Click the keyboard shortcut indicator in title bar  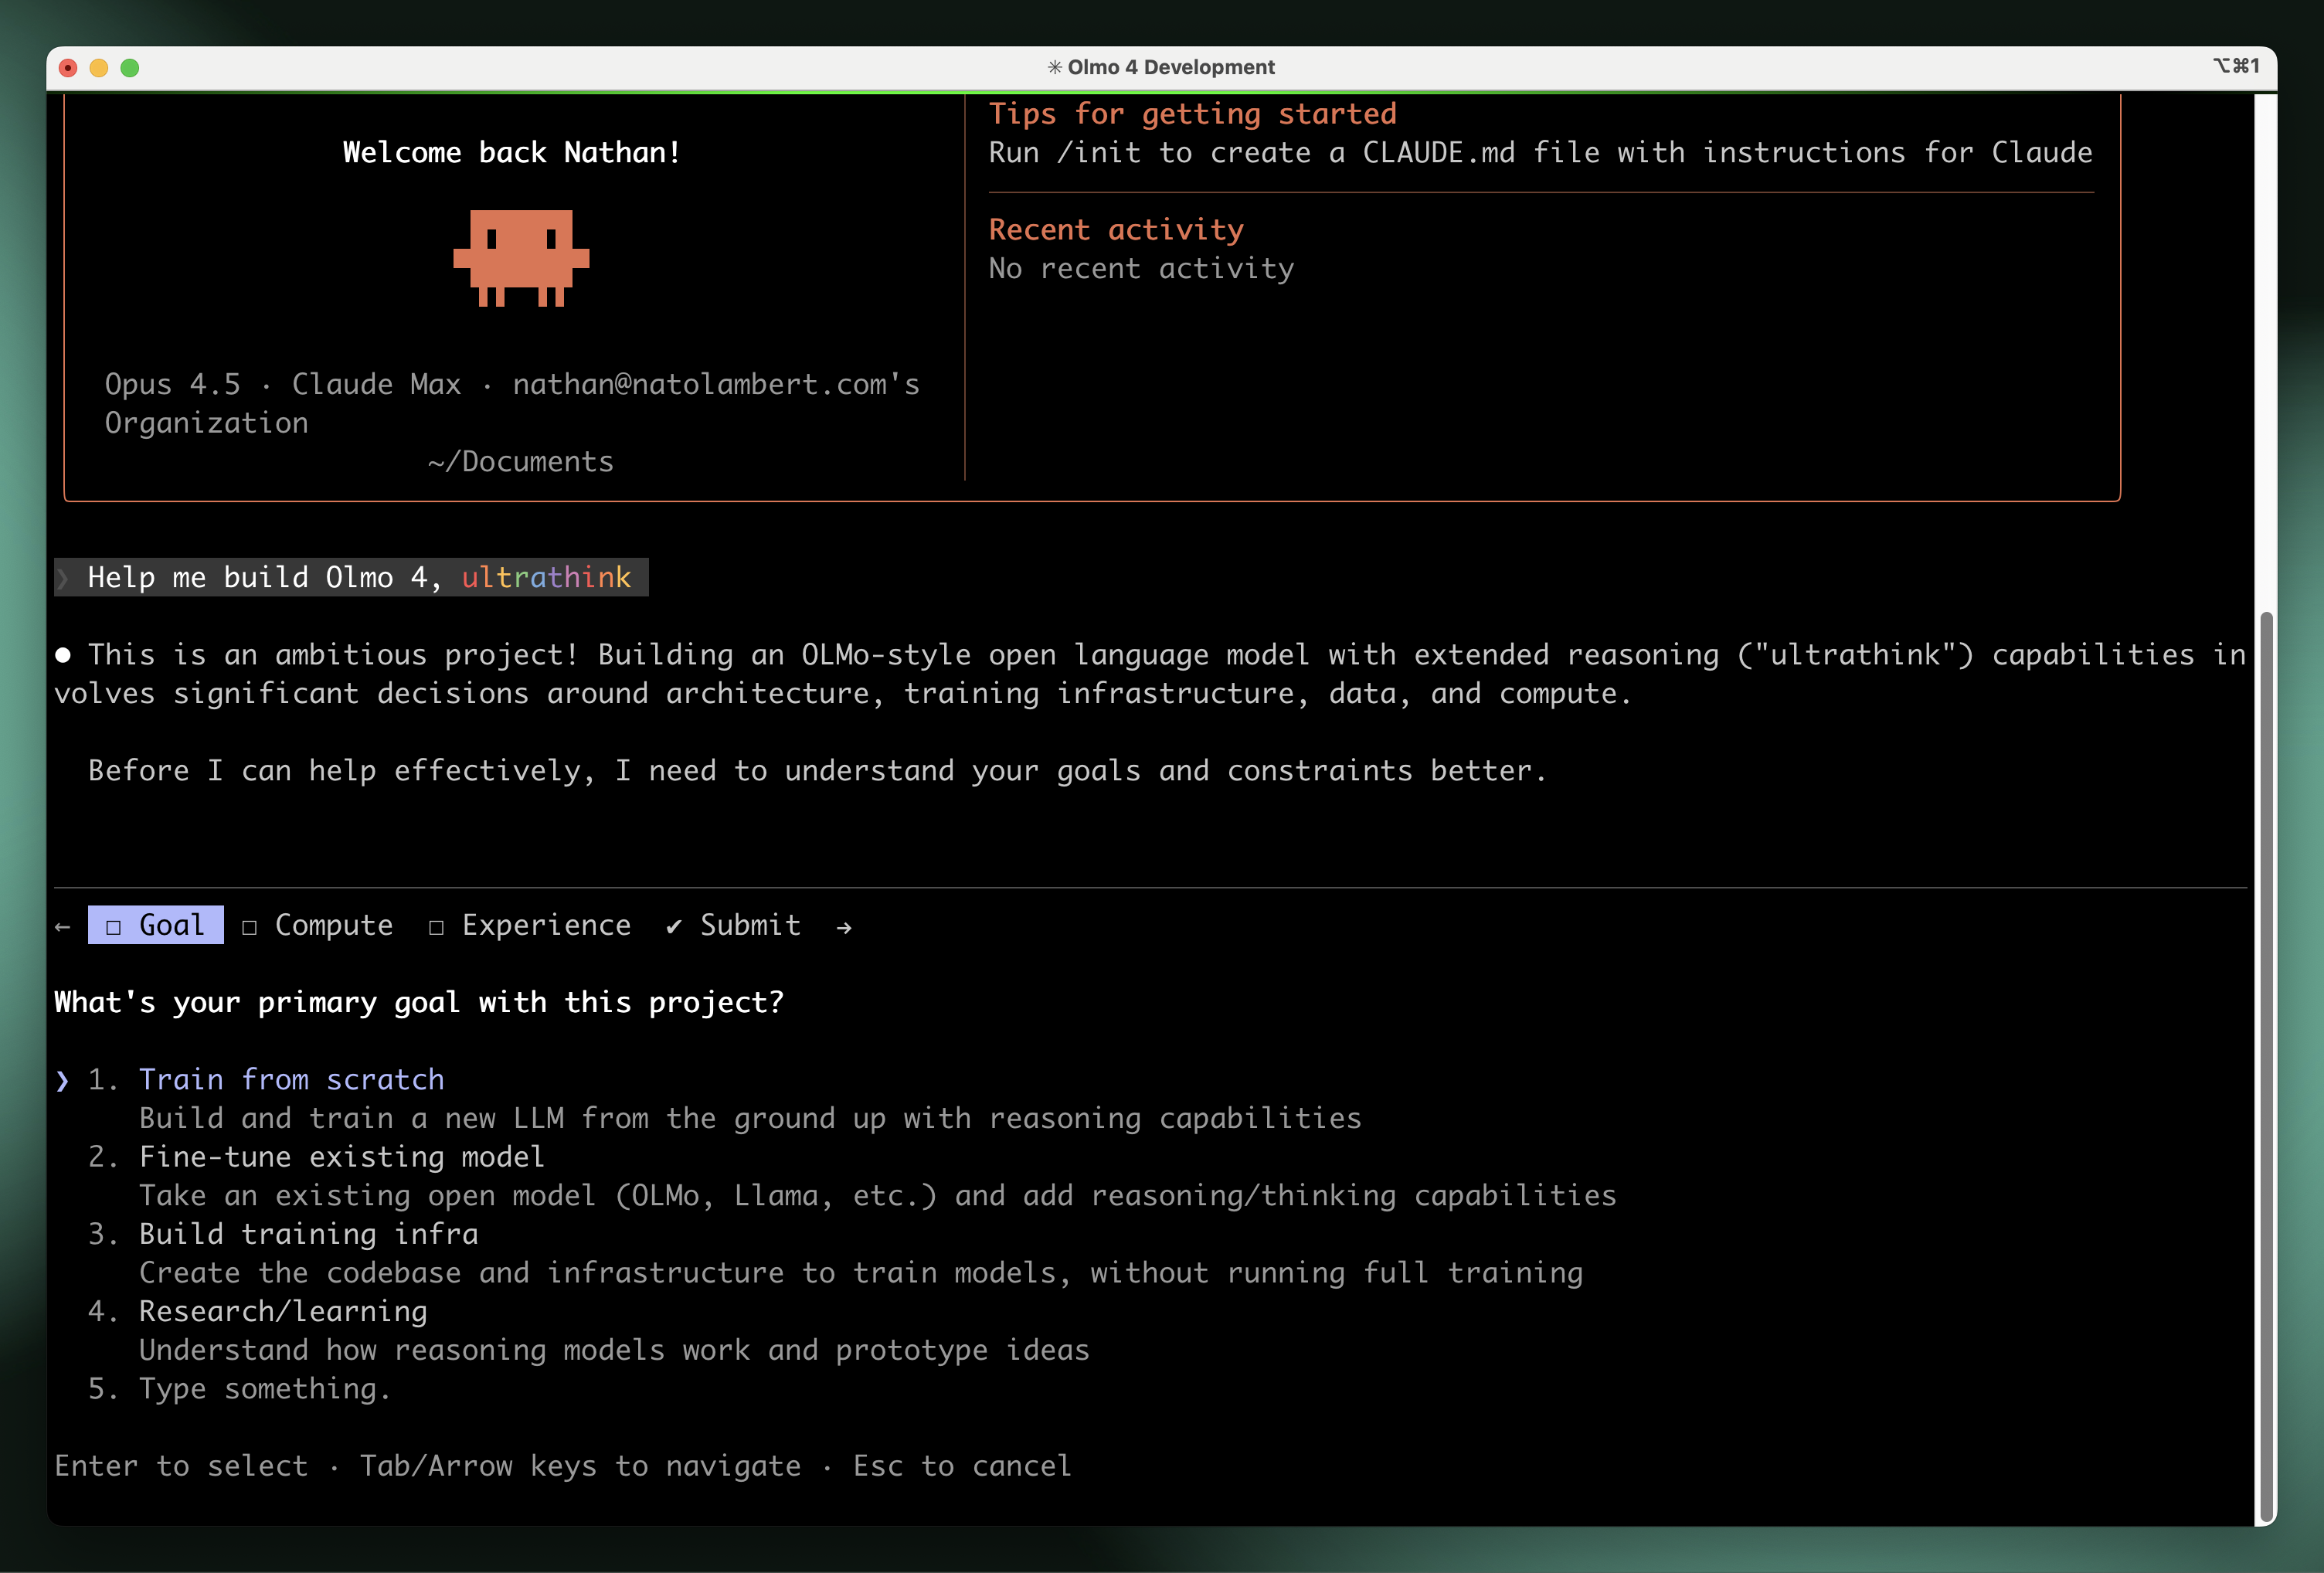(x=2235, y=66)
